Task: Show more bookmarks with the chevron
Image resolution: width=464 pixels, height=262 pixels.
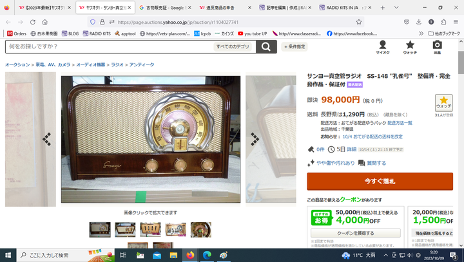Action: (x=421, y=33)
